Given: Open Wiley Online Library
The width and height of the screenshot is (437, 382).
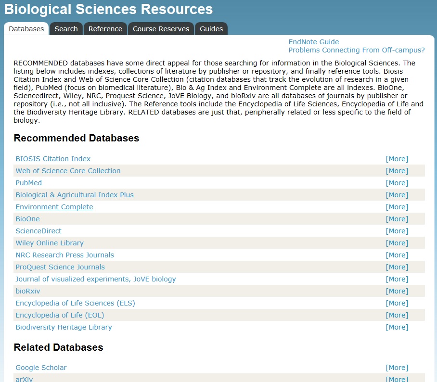Looking at the screenshot, I should [x=50, y=243].
